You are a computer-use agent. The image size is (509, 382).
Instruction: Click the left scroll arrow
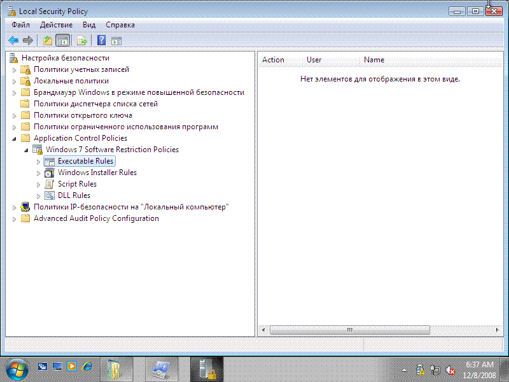point(263,330)
